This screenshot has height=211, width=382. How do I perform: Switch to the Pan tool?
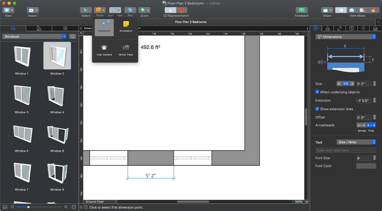[130, 10]
